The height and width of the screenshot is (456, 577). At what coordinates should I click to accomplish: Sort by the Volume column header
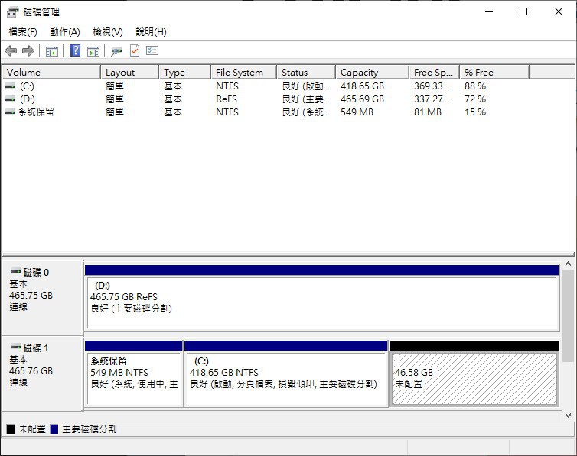pyautogui.click(x=51, y=73)
